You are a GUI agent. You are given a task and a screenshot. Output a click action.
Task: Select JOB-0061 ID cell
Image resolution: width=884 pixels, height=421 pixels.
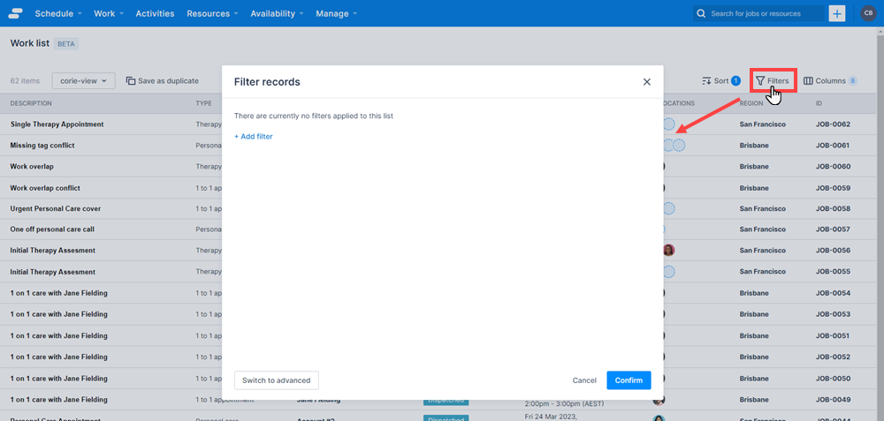[x=833, y=146]
